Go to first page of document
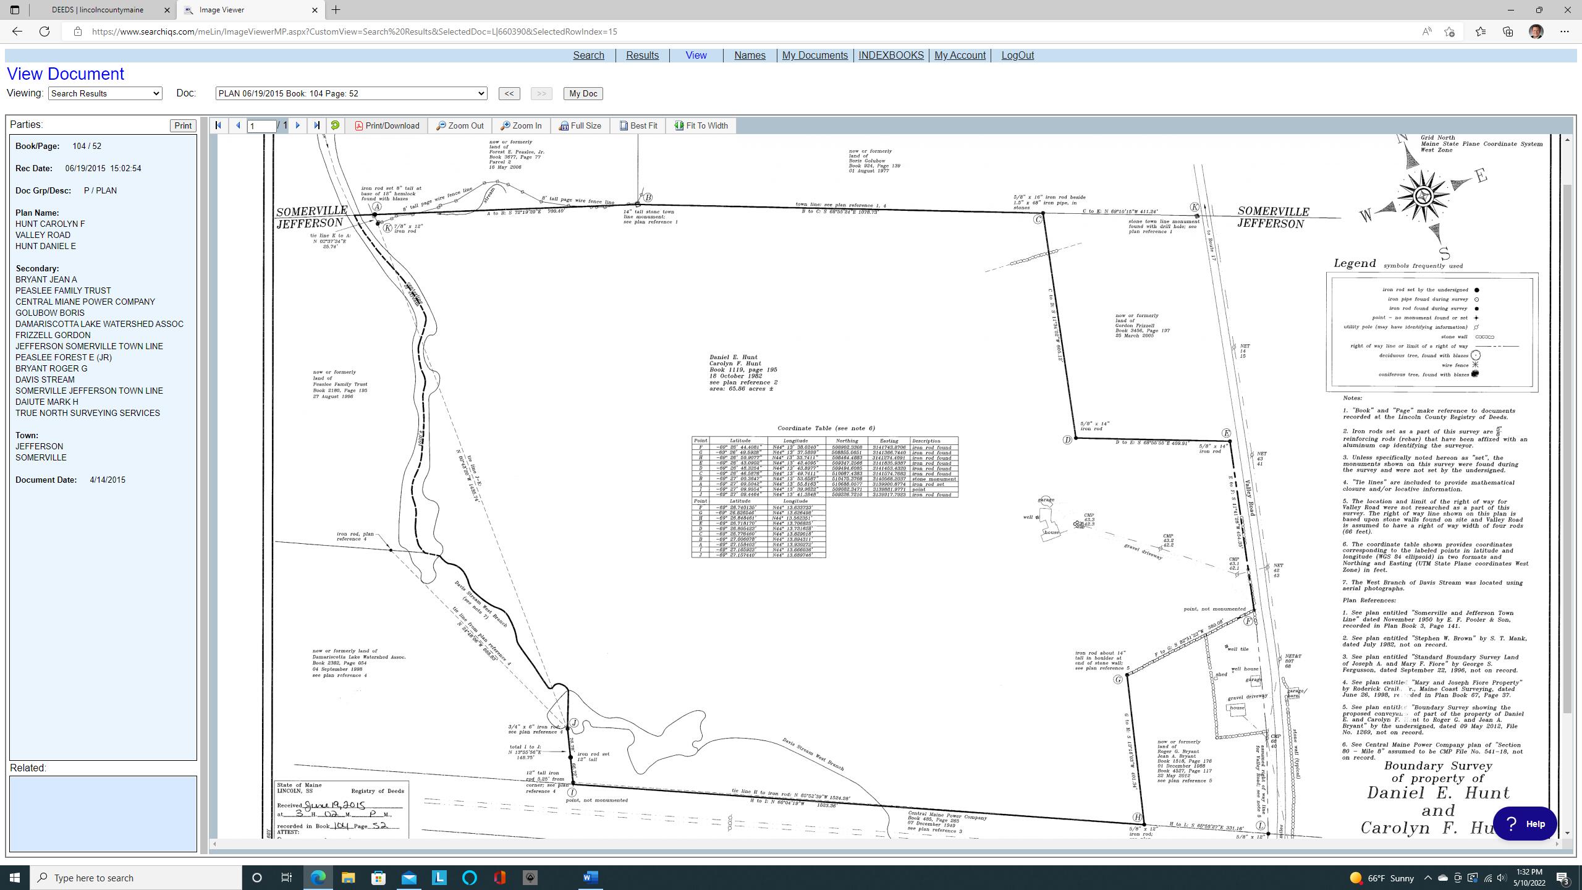 (218, 125)
